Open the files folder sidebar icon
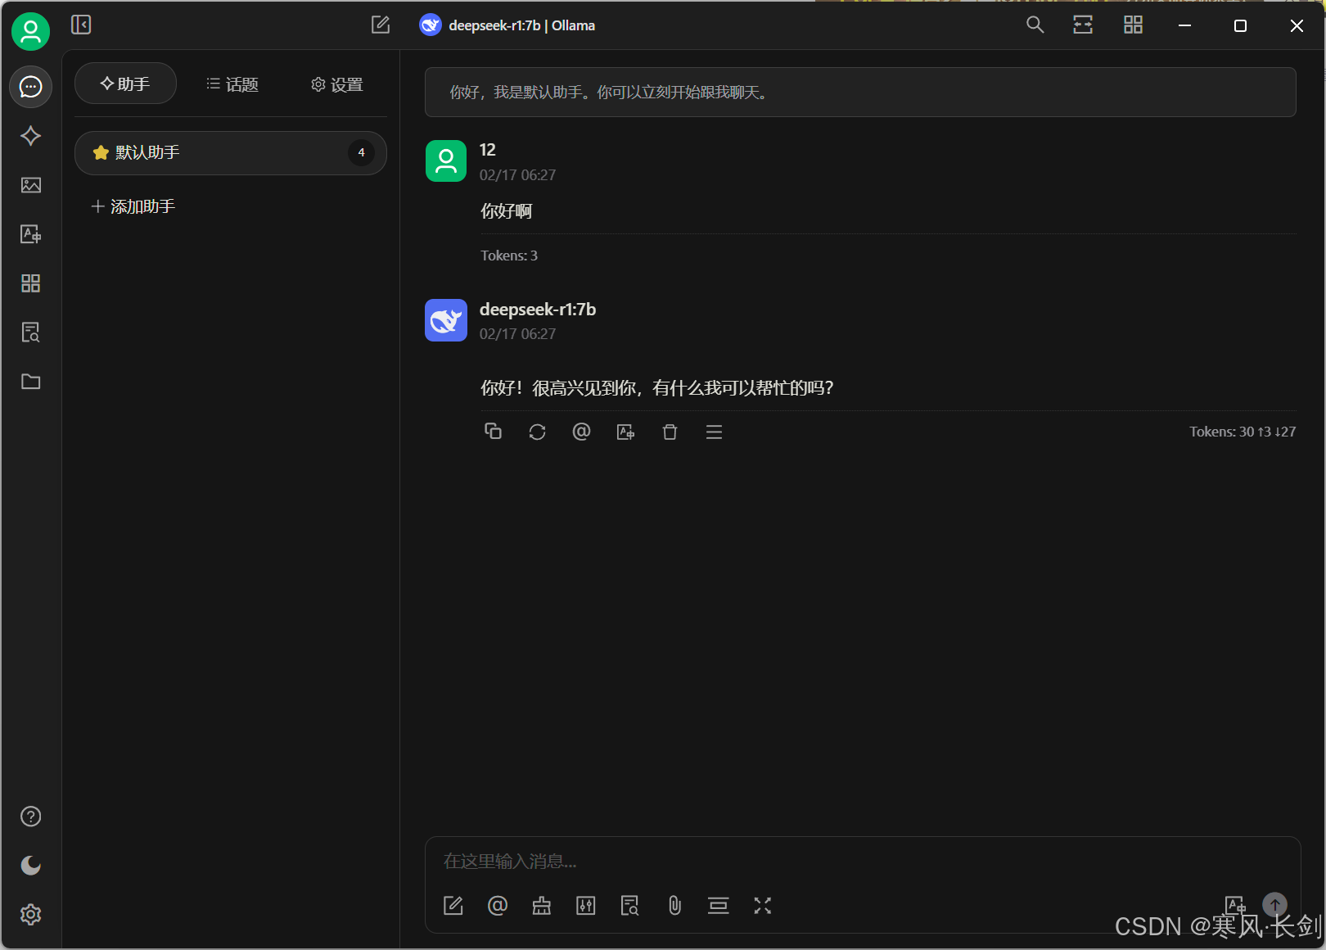 [x=30, y=382]
